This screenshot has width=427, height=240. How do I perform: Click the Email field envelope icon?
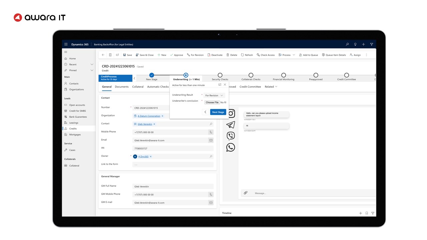point(211,140)
